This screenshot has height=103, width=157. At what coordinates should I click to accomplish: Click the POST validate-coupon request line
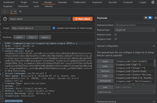(41, 43)
